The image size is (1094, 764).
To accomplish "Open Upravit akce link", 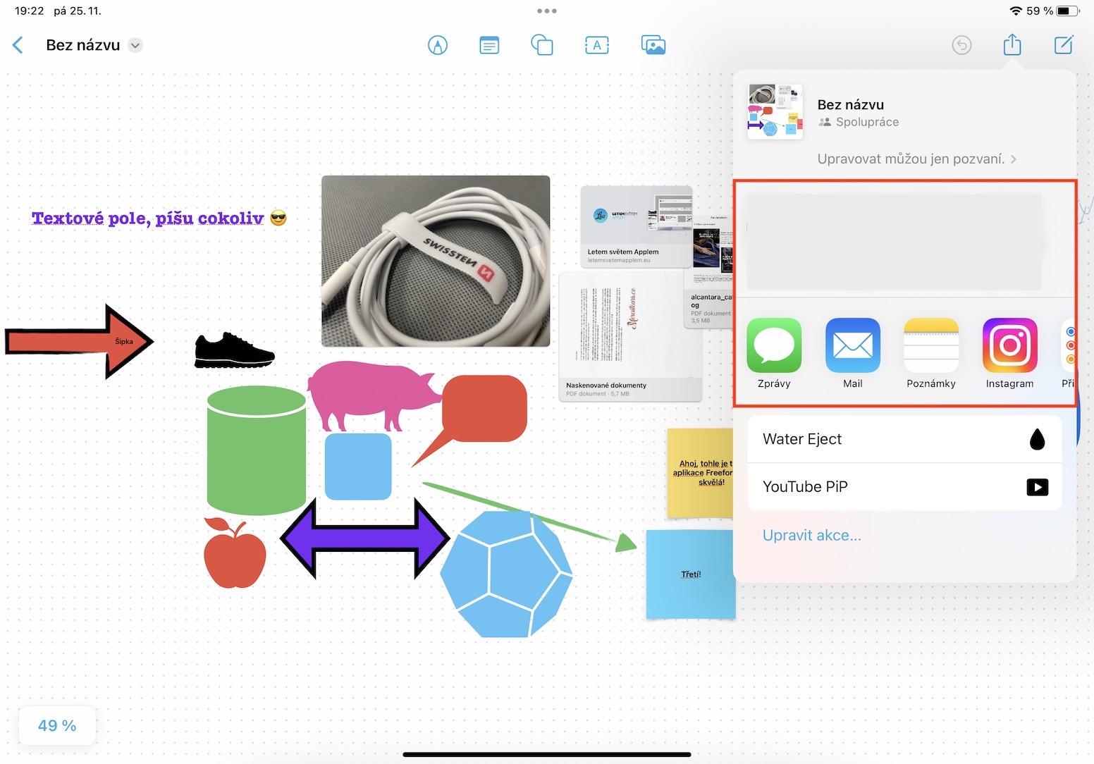I will [x=812, y=535].
